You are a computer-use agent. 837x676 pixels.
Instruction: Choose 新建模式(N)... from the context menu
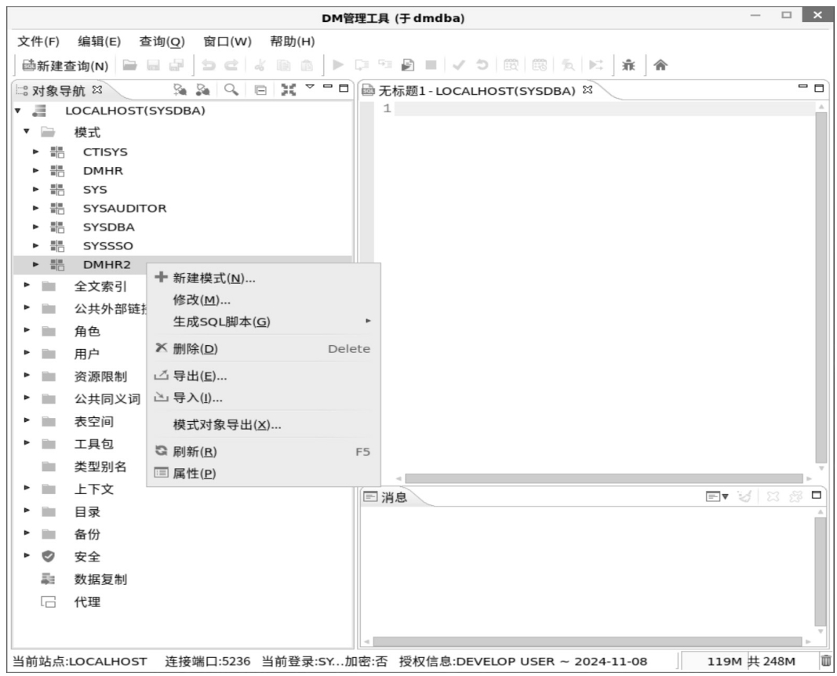point(213,278)
